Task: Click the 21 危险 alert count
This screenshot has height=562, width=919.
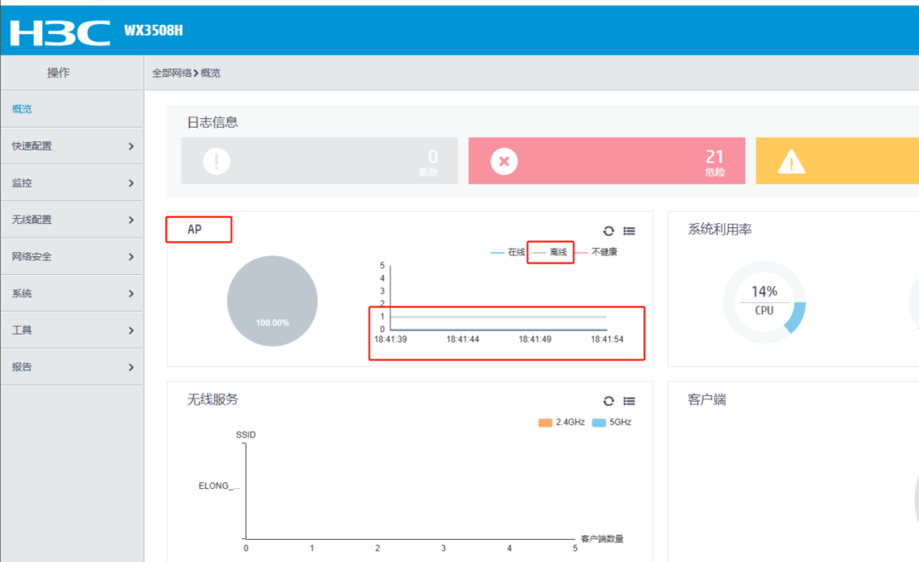Action: tap(714, 160)
